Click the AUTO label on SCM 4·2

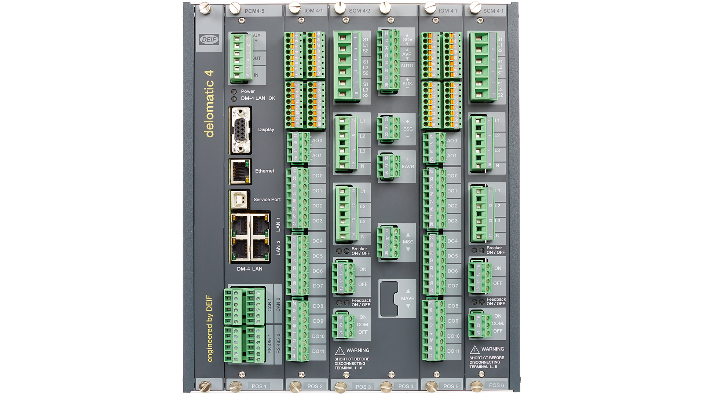pos(407,66)
